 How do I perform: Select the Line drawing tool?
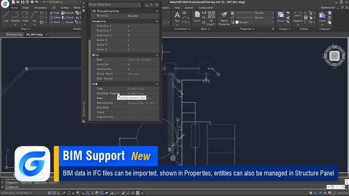[x=6, y=17]
